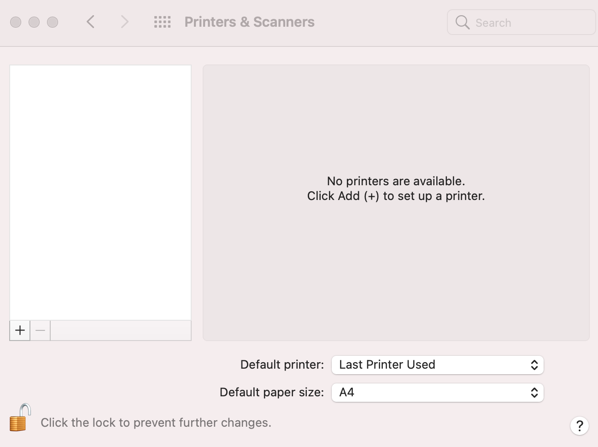Minimize the Printers & Scanners window
Image resolution: width=598 pixels, height=447 pixels.
34,22
